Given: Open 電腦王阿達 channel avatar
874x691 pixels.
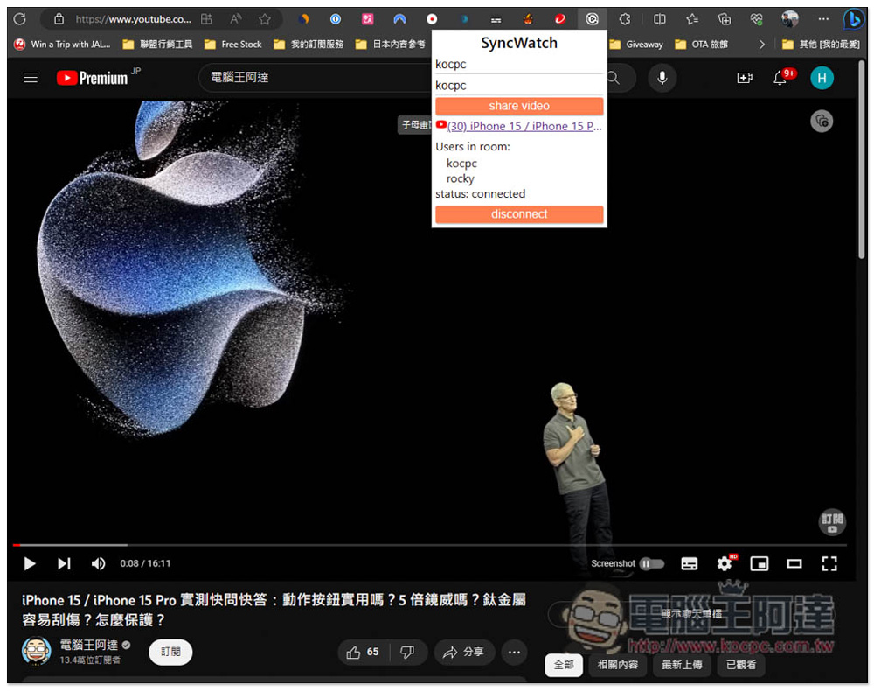Looking at the screenshot, I should click(36, 651).
